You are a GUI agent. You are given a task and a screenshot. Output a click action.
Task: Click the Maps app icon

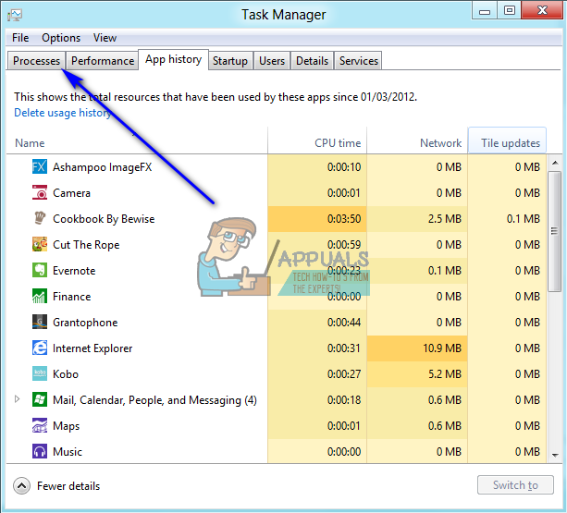click(40, 425)
